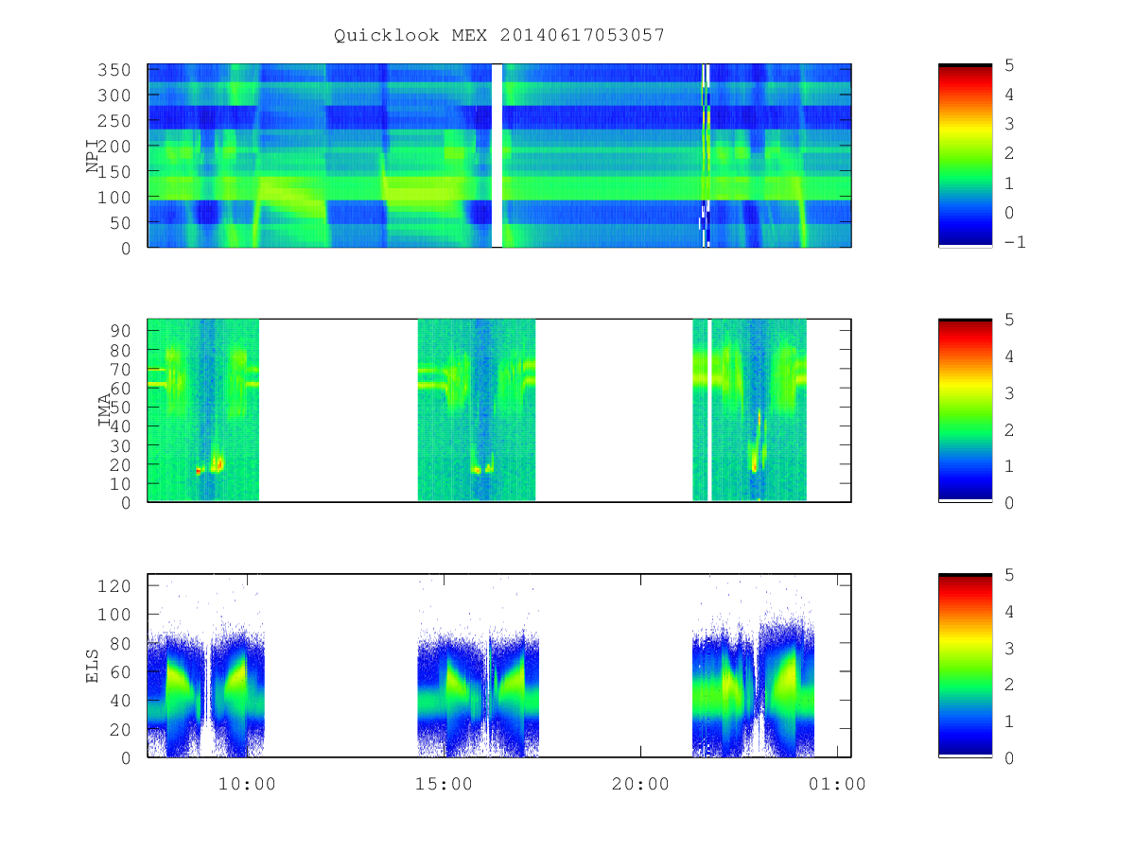Click the NPI panel color bar
Screen dimensions: 1135x851
click(965, 156)
